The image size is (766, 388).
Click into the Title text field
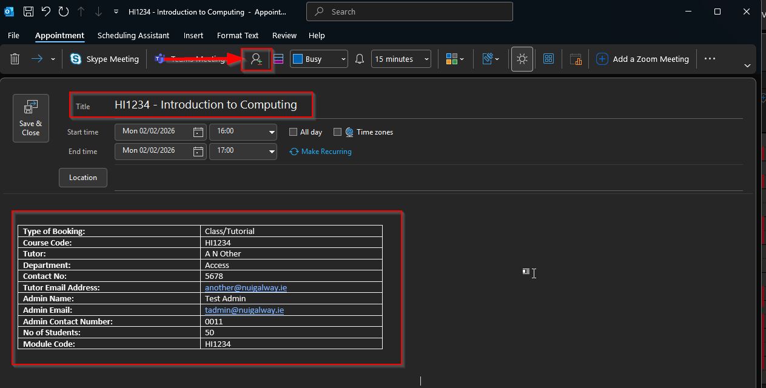point(206,105)
